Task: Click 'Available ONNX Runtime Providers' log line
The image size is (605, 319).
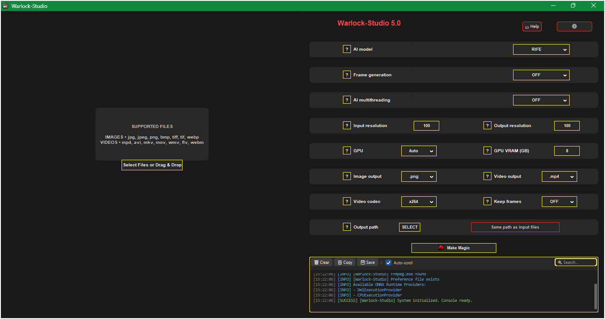Action: pyautogui.click(x=369, y=285)
